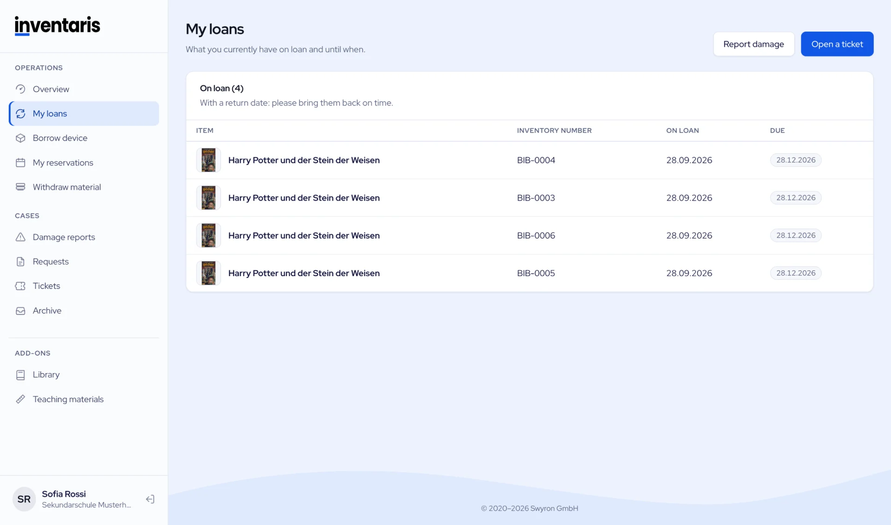This screenshot has width=891, height=525.
Task: Click the Archive inbox icon
Action: coord(20,310)
